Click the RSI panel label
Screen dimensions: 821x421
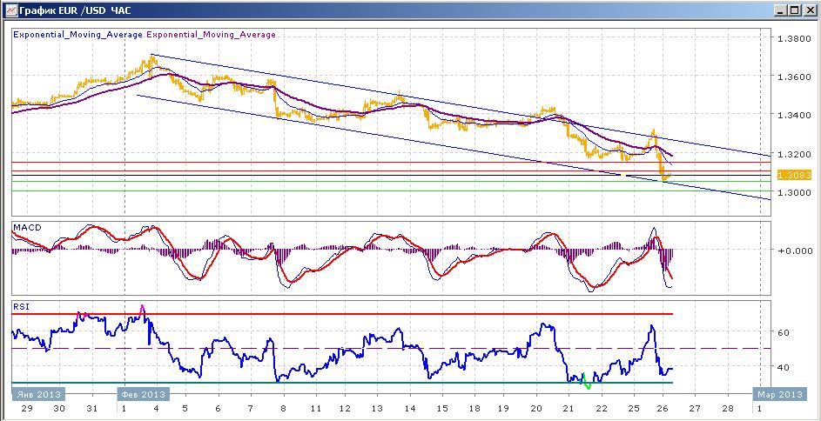point(21,307)
